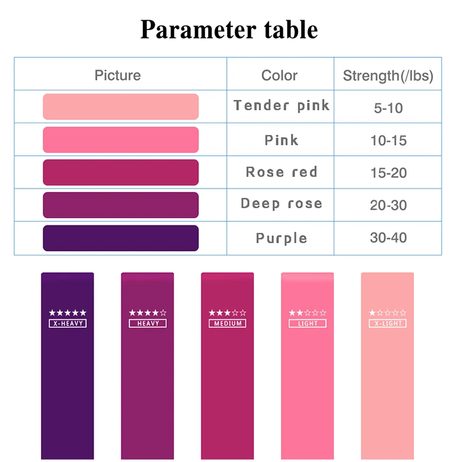
Task: Click the X-HEAVY label box
Action: point(68,323)
